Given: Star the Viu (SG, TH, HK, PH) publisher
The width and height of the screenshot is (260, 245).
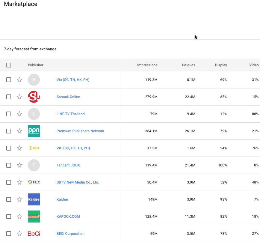Looking at the screenshot, I should click(x=19, y=80).
